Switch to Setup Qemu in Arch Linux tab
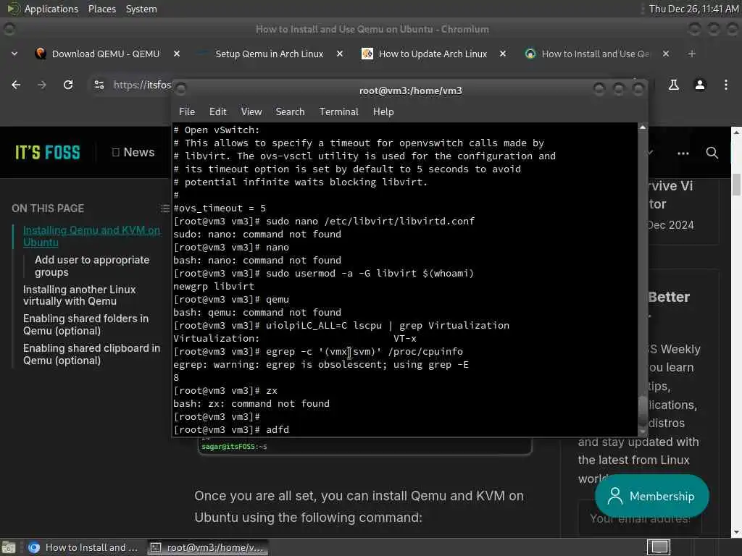Image resolution: width=742 pixels, height=556 pixels. coord(270,54)
